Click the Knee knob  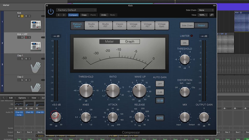86,117
